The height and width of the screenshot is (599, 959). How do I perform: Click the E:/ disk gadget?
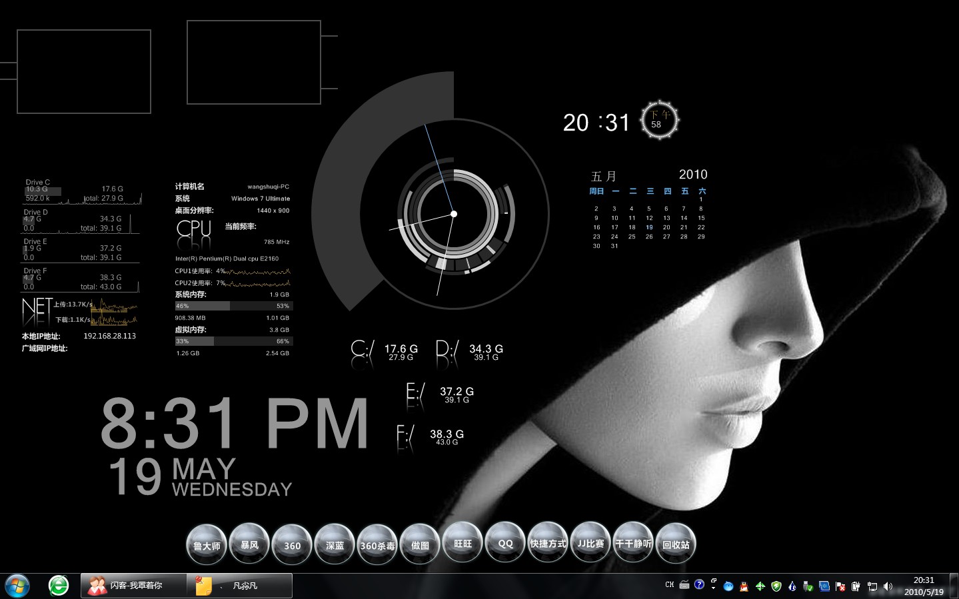(x=441, y=394)
